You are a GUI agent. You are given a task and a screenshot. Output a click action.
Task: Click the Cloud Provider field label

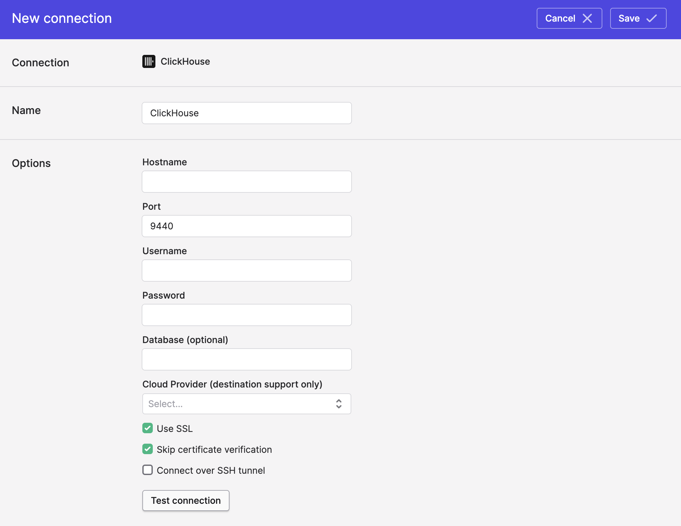[232, 384]
